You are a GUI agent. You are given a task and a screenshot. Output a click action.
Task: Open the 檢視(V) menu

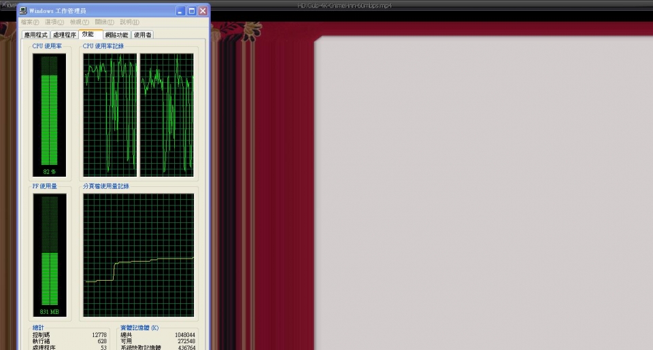point(79,22)
